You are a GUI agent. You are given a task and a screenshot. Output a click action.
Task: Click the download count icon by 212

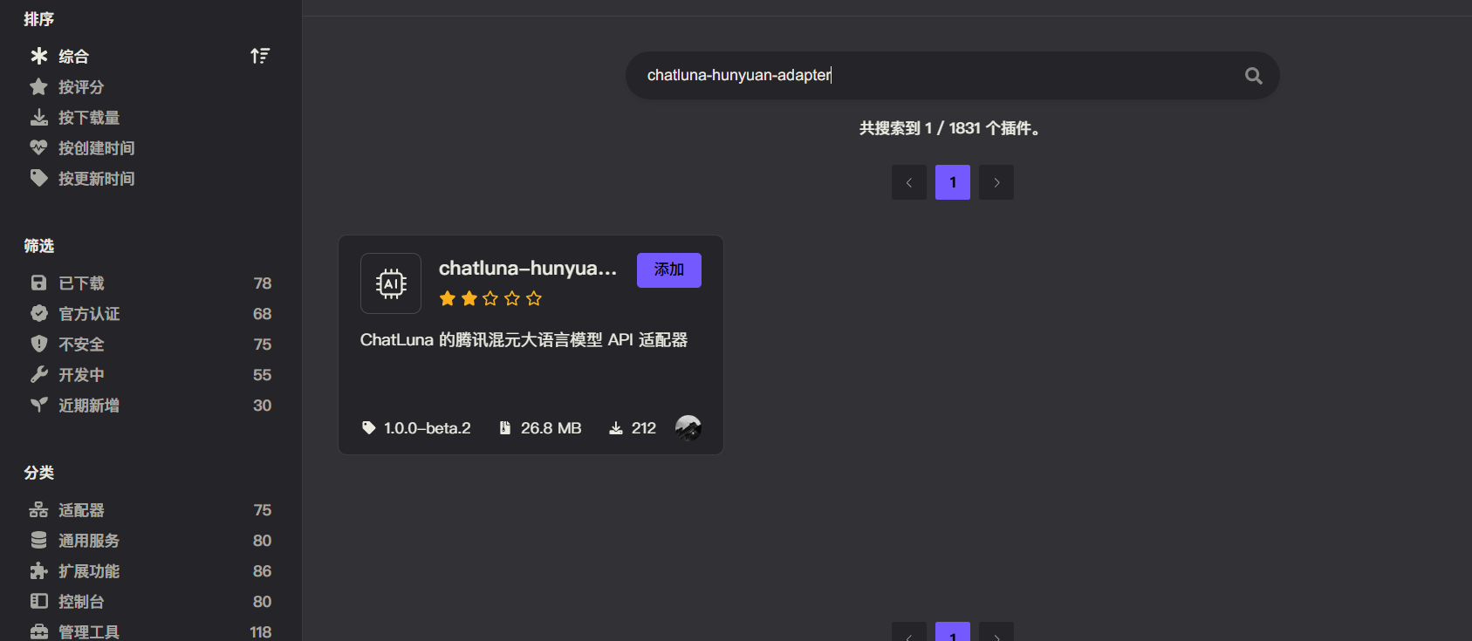click(616, 428)
